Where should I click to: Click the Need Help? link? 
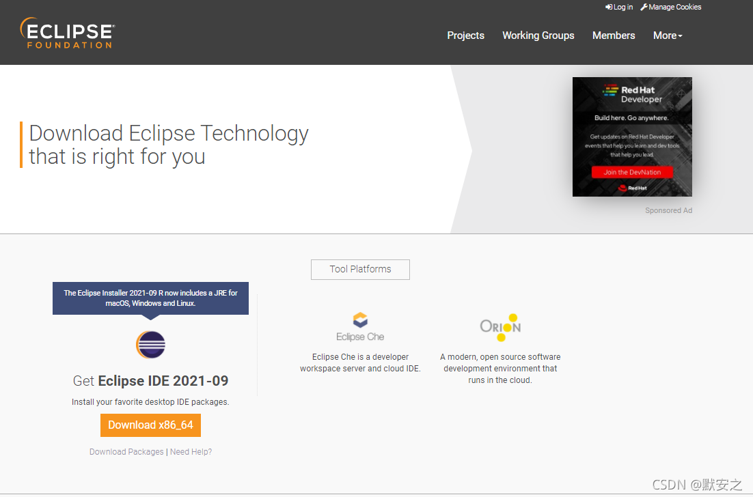tap(191, 452)
